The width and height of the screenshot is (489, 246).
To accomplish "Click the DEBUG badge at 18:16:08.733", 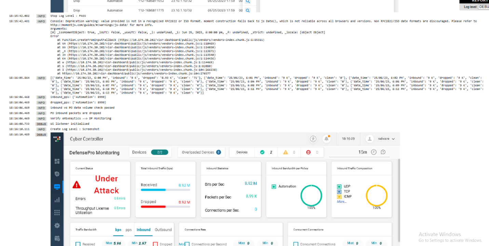I will point(41,124).
